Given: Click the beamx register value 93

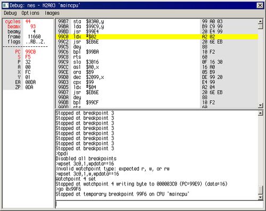Looking at the screenshot, I should coord(33,27).
